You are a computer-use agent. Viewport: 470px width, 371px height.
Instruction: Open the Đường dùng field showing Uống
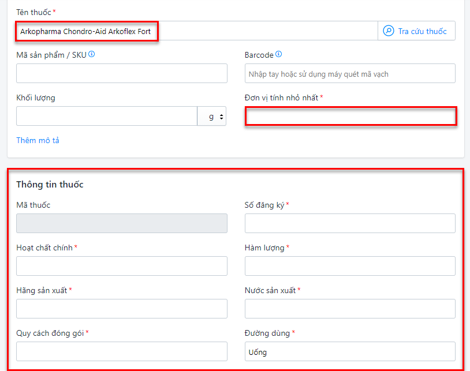click(x=350, y=352)
